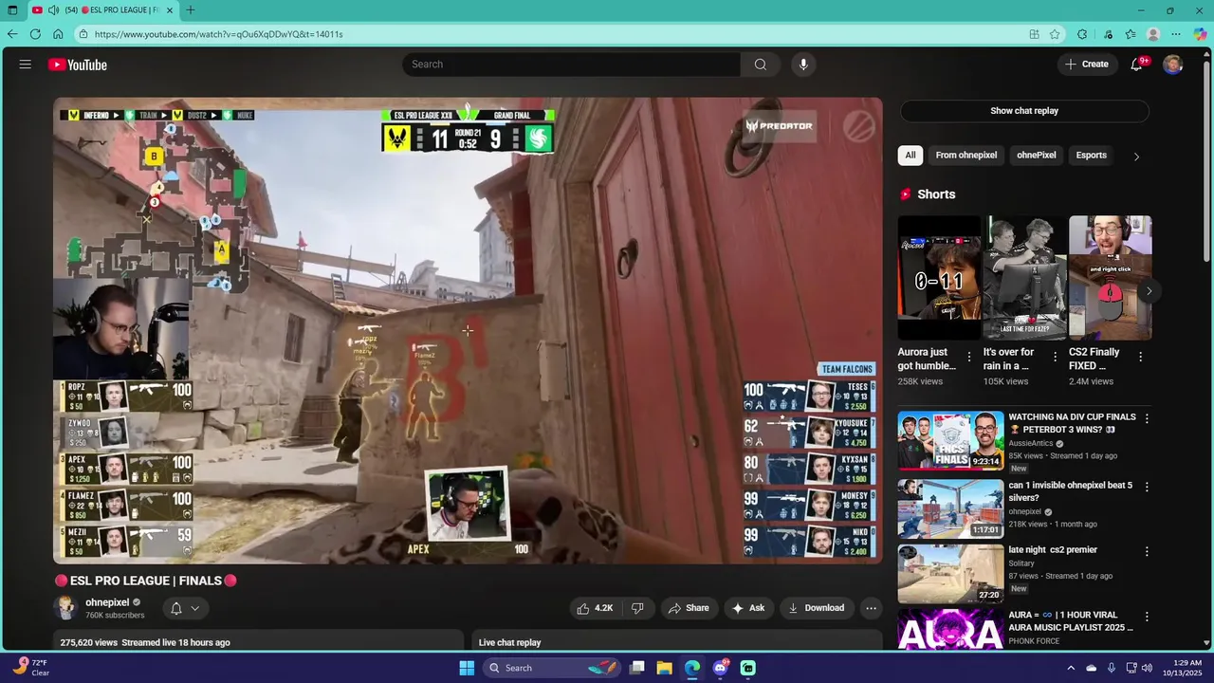Click the Create button
1214x683 pixels.
click(1087, 65)
